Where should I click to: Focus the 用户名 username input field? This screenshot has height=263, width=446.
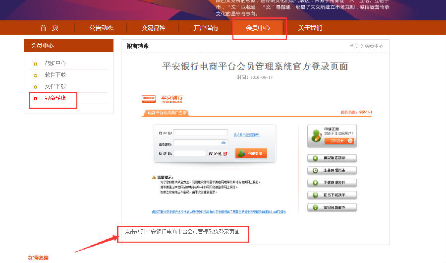[200, 133]
